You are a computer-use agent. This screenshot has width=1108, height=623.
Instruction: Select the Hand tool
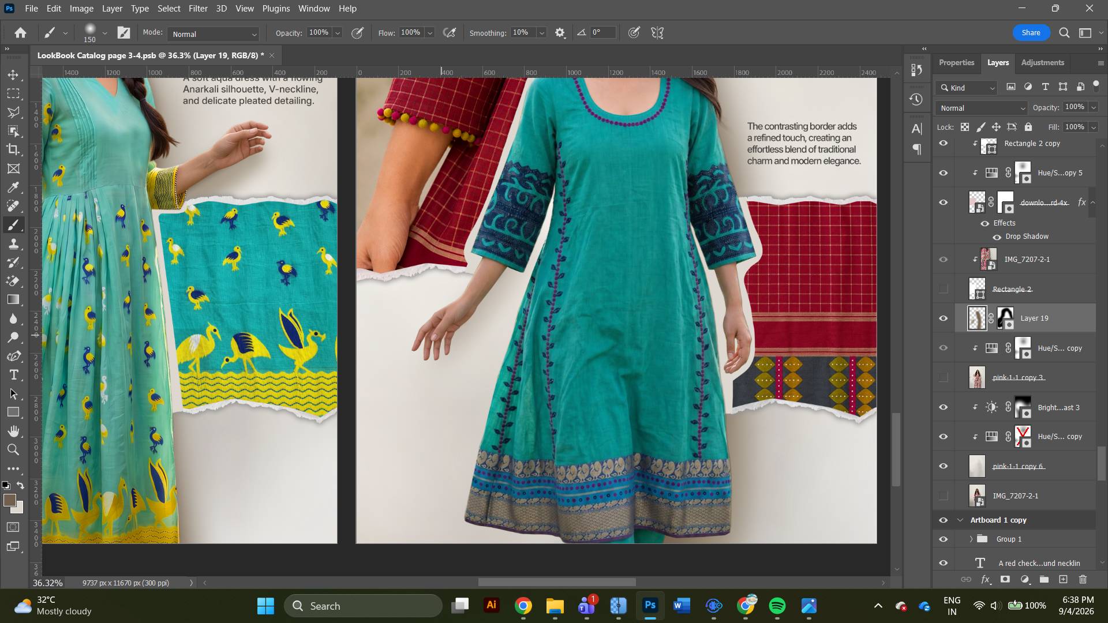(x=13, y=431)
